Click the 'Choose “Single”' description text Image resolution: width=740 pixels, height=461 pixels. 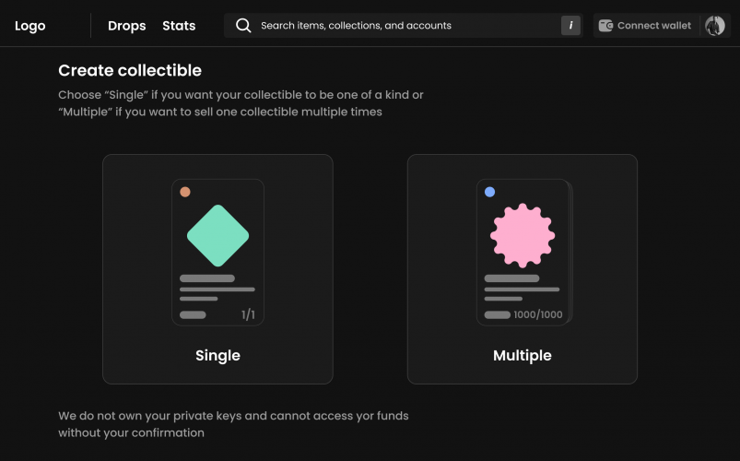(x=241, y=103)
